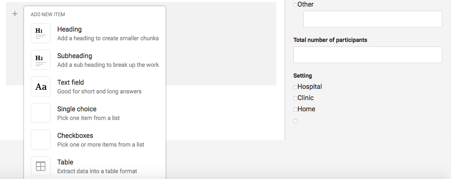Viewport: 451px width, 179px height.
Task: Select the Text field label in the menu
Action: pos(71,83)
